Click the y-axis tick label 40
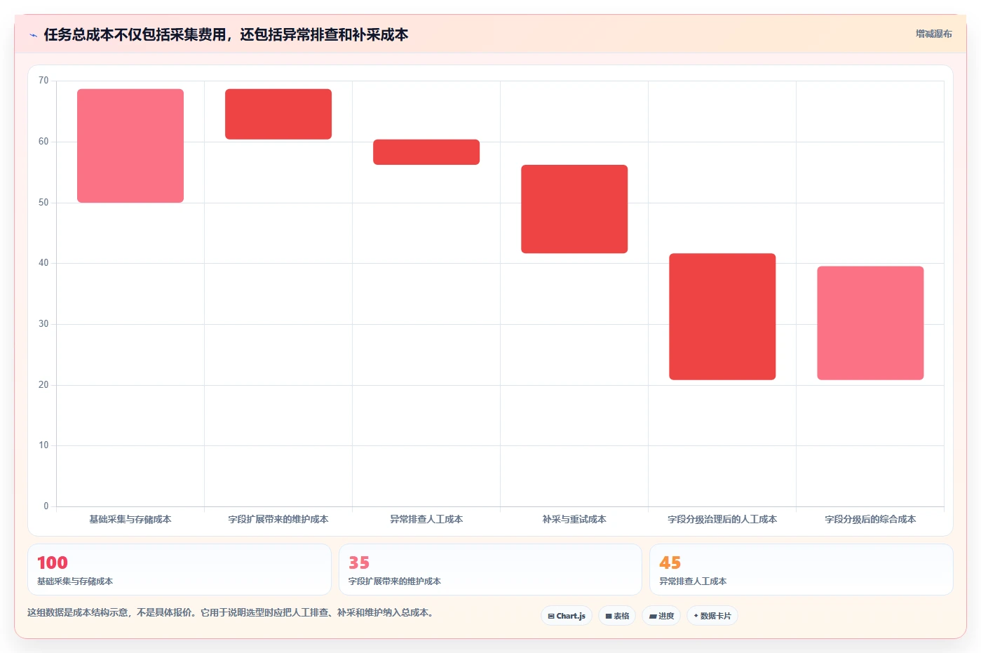981x653 pixels. pyautogui.click(x=43, y=263)
